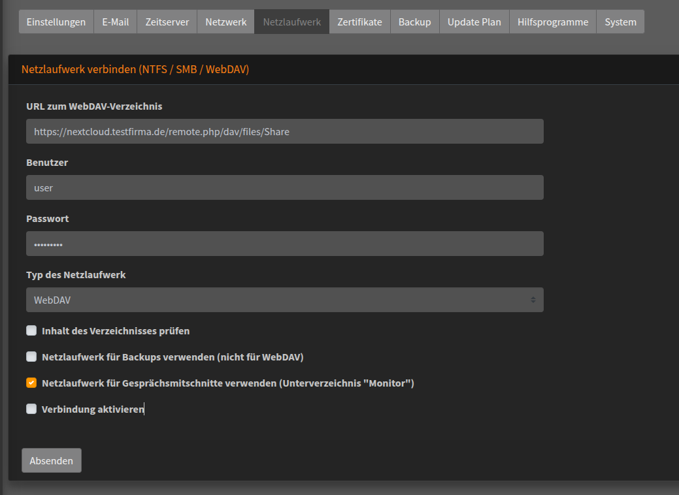Screen dimensions: 679x495
Task: Enable Inhalt des Verzeichnisses prüfen checkbox
Action: 31,330
